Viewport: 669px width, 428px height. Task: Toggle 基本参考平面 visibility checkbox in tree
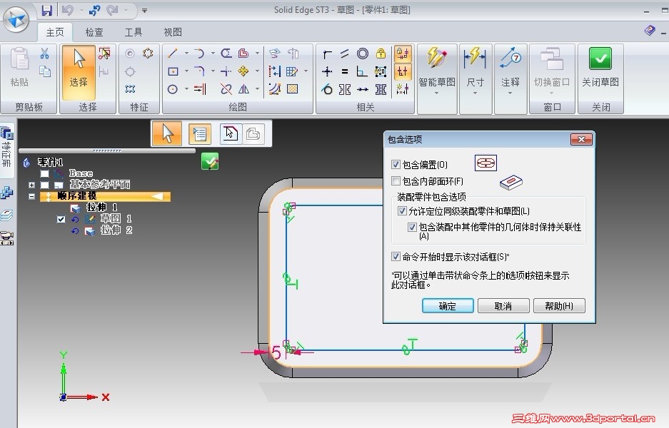tap(45, 185)
